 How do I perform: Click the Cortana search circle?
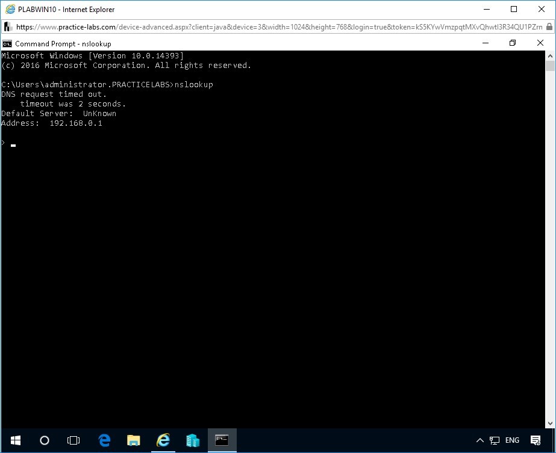[44, 440]
